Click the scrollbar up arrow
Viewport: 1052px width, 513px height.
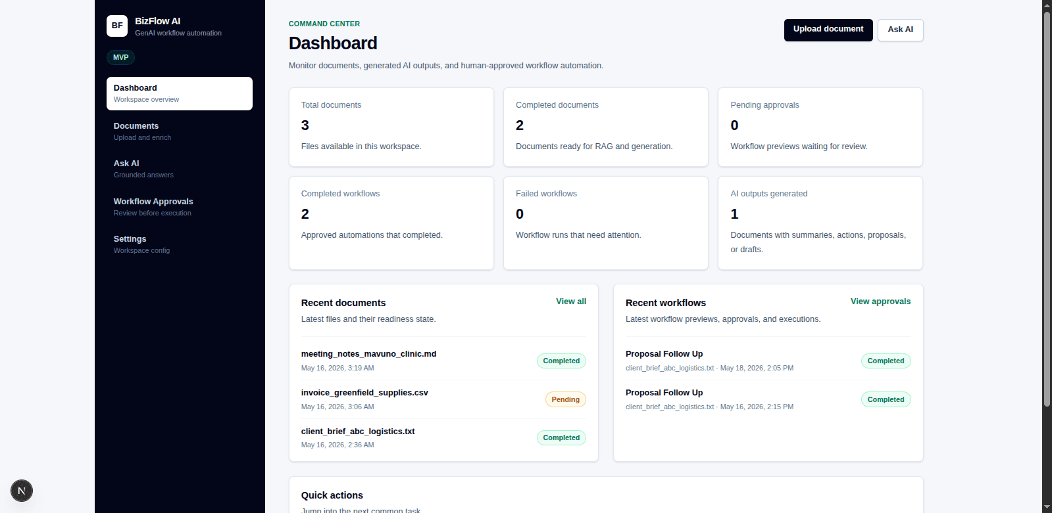point(1047,5)
